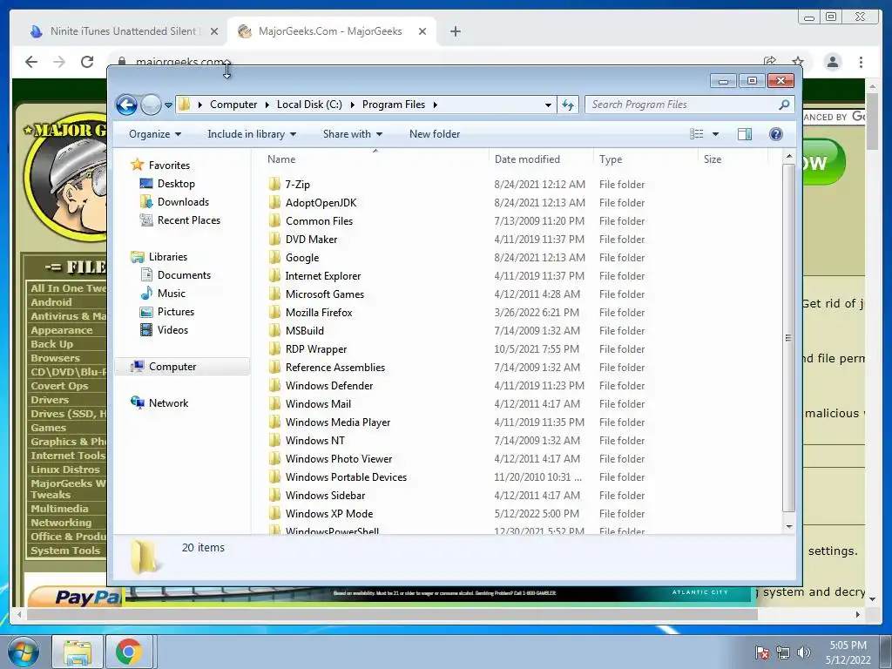Click Chrome's back arrow icon
892x669 pixels.
point(31,62)
